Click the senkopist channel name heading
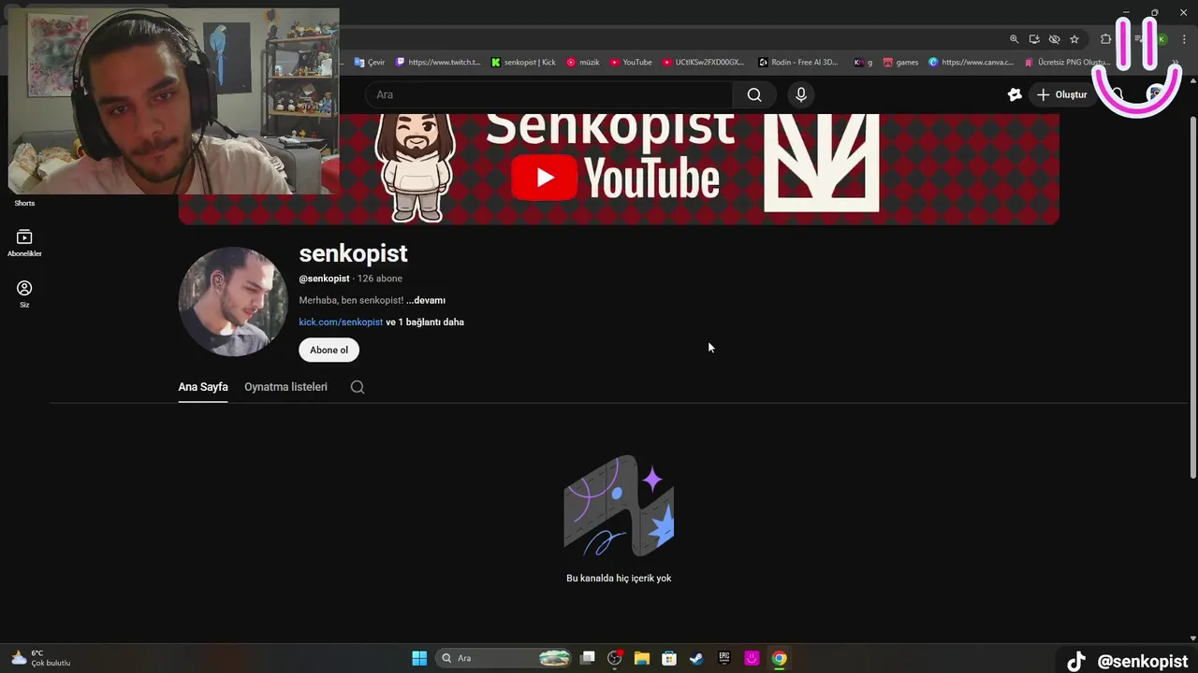The image size is (1198, 673). (x=353, y=253)
